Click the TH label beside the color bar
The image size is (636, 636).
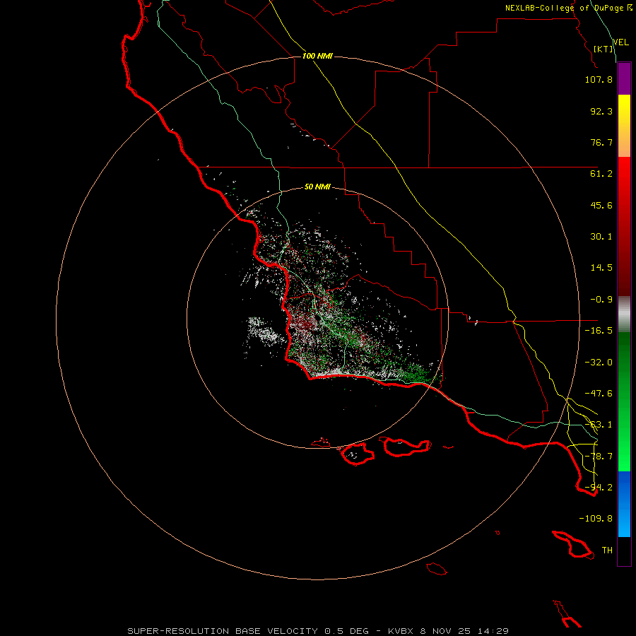607,550
